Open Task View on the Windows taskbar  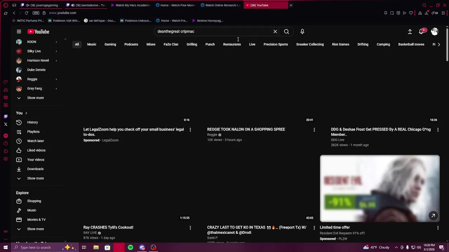[x=84, y=247]
